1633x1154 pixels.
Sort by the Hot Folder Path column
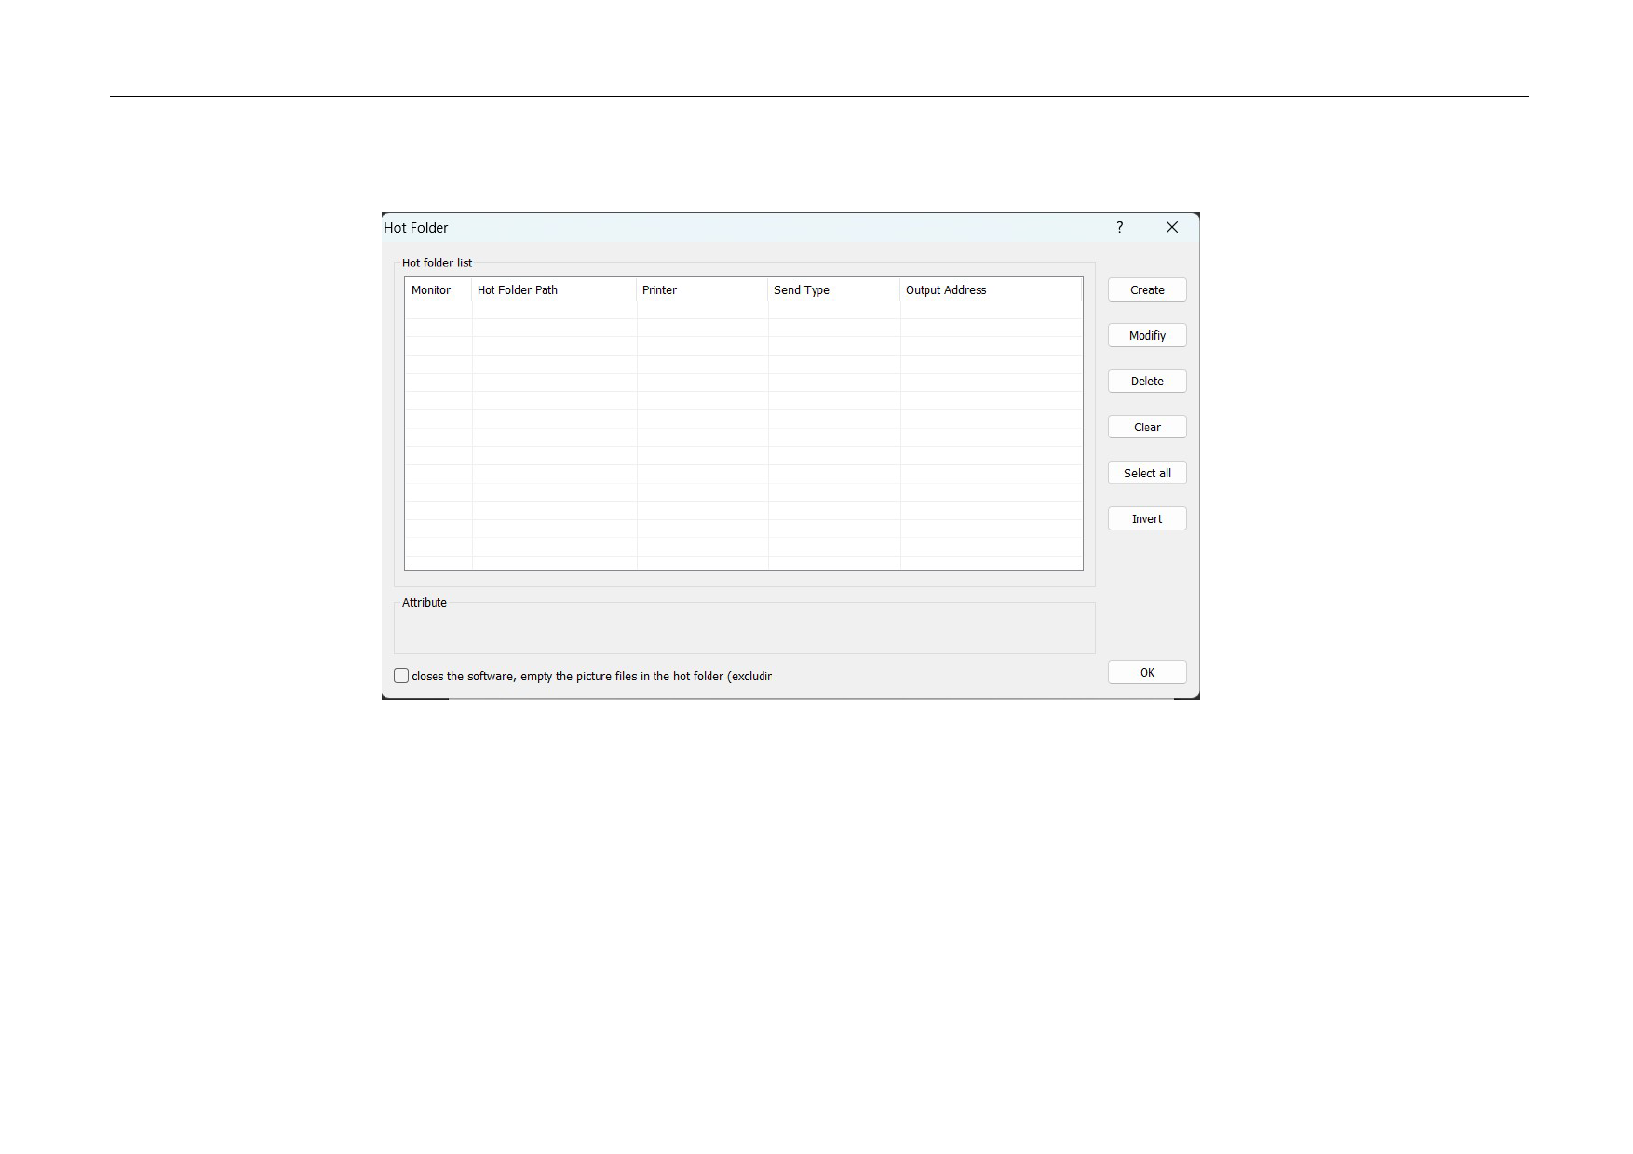point(518,290)
